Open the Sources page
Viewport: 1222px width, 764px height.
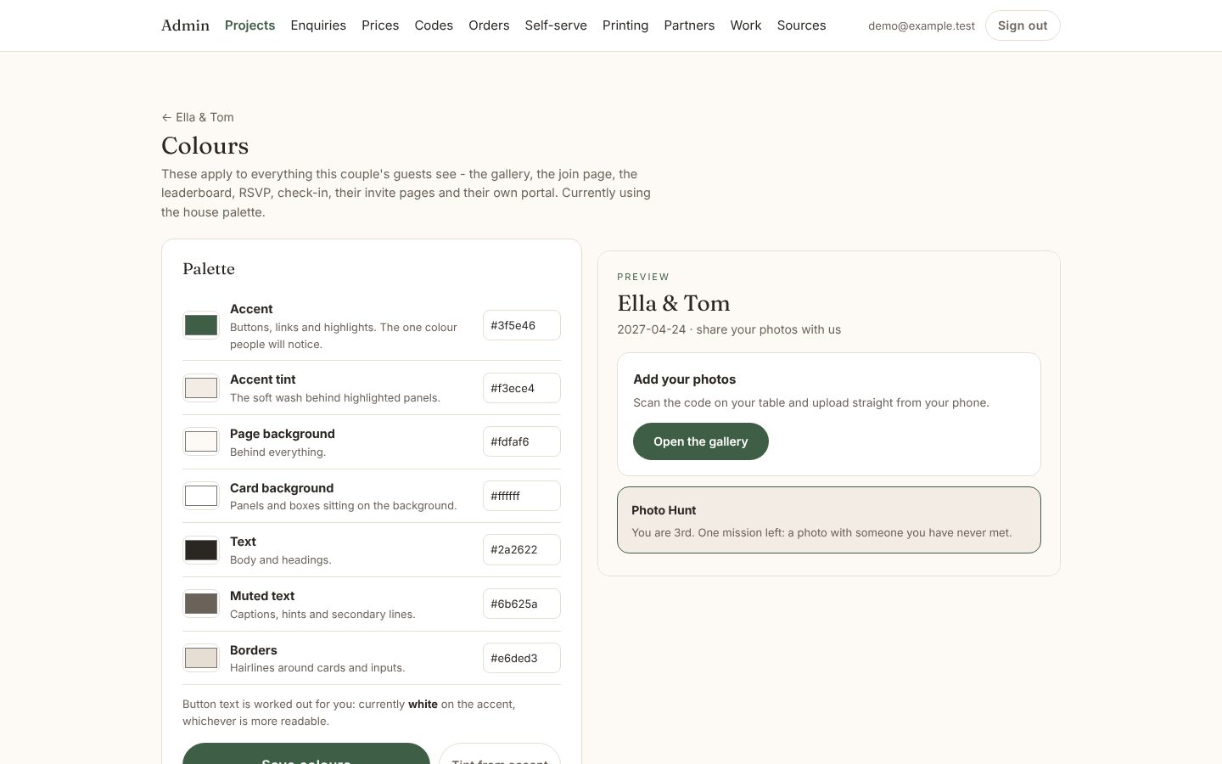pyautogui.click(x=801, y=25)
